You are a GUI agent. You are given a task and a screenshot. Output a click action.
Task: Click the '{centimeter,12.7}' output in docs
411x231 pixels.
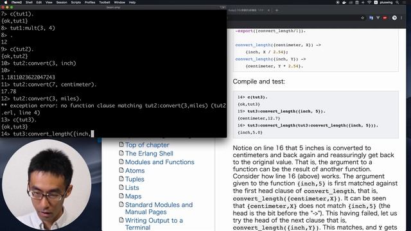259,118
